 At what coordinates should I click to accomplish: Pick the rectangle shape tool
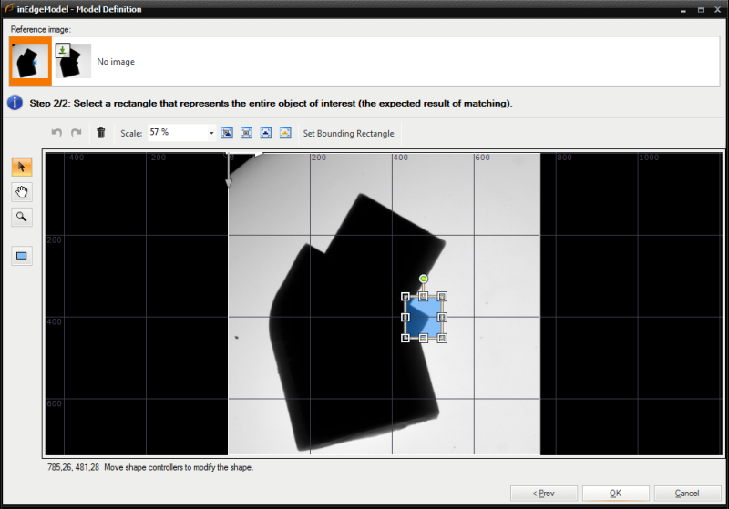click(x=21, y=256)
